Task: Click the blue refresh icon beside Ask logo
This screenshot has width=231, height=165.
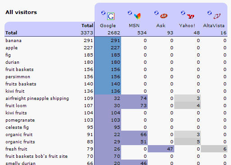Action: [x=156, y=13]
